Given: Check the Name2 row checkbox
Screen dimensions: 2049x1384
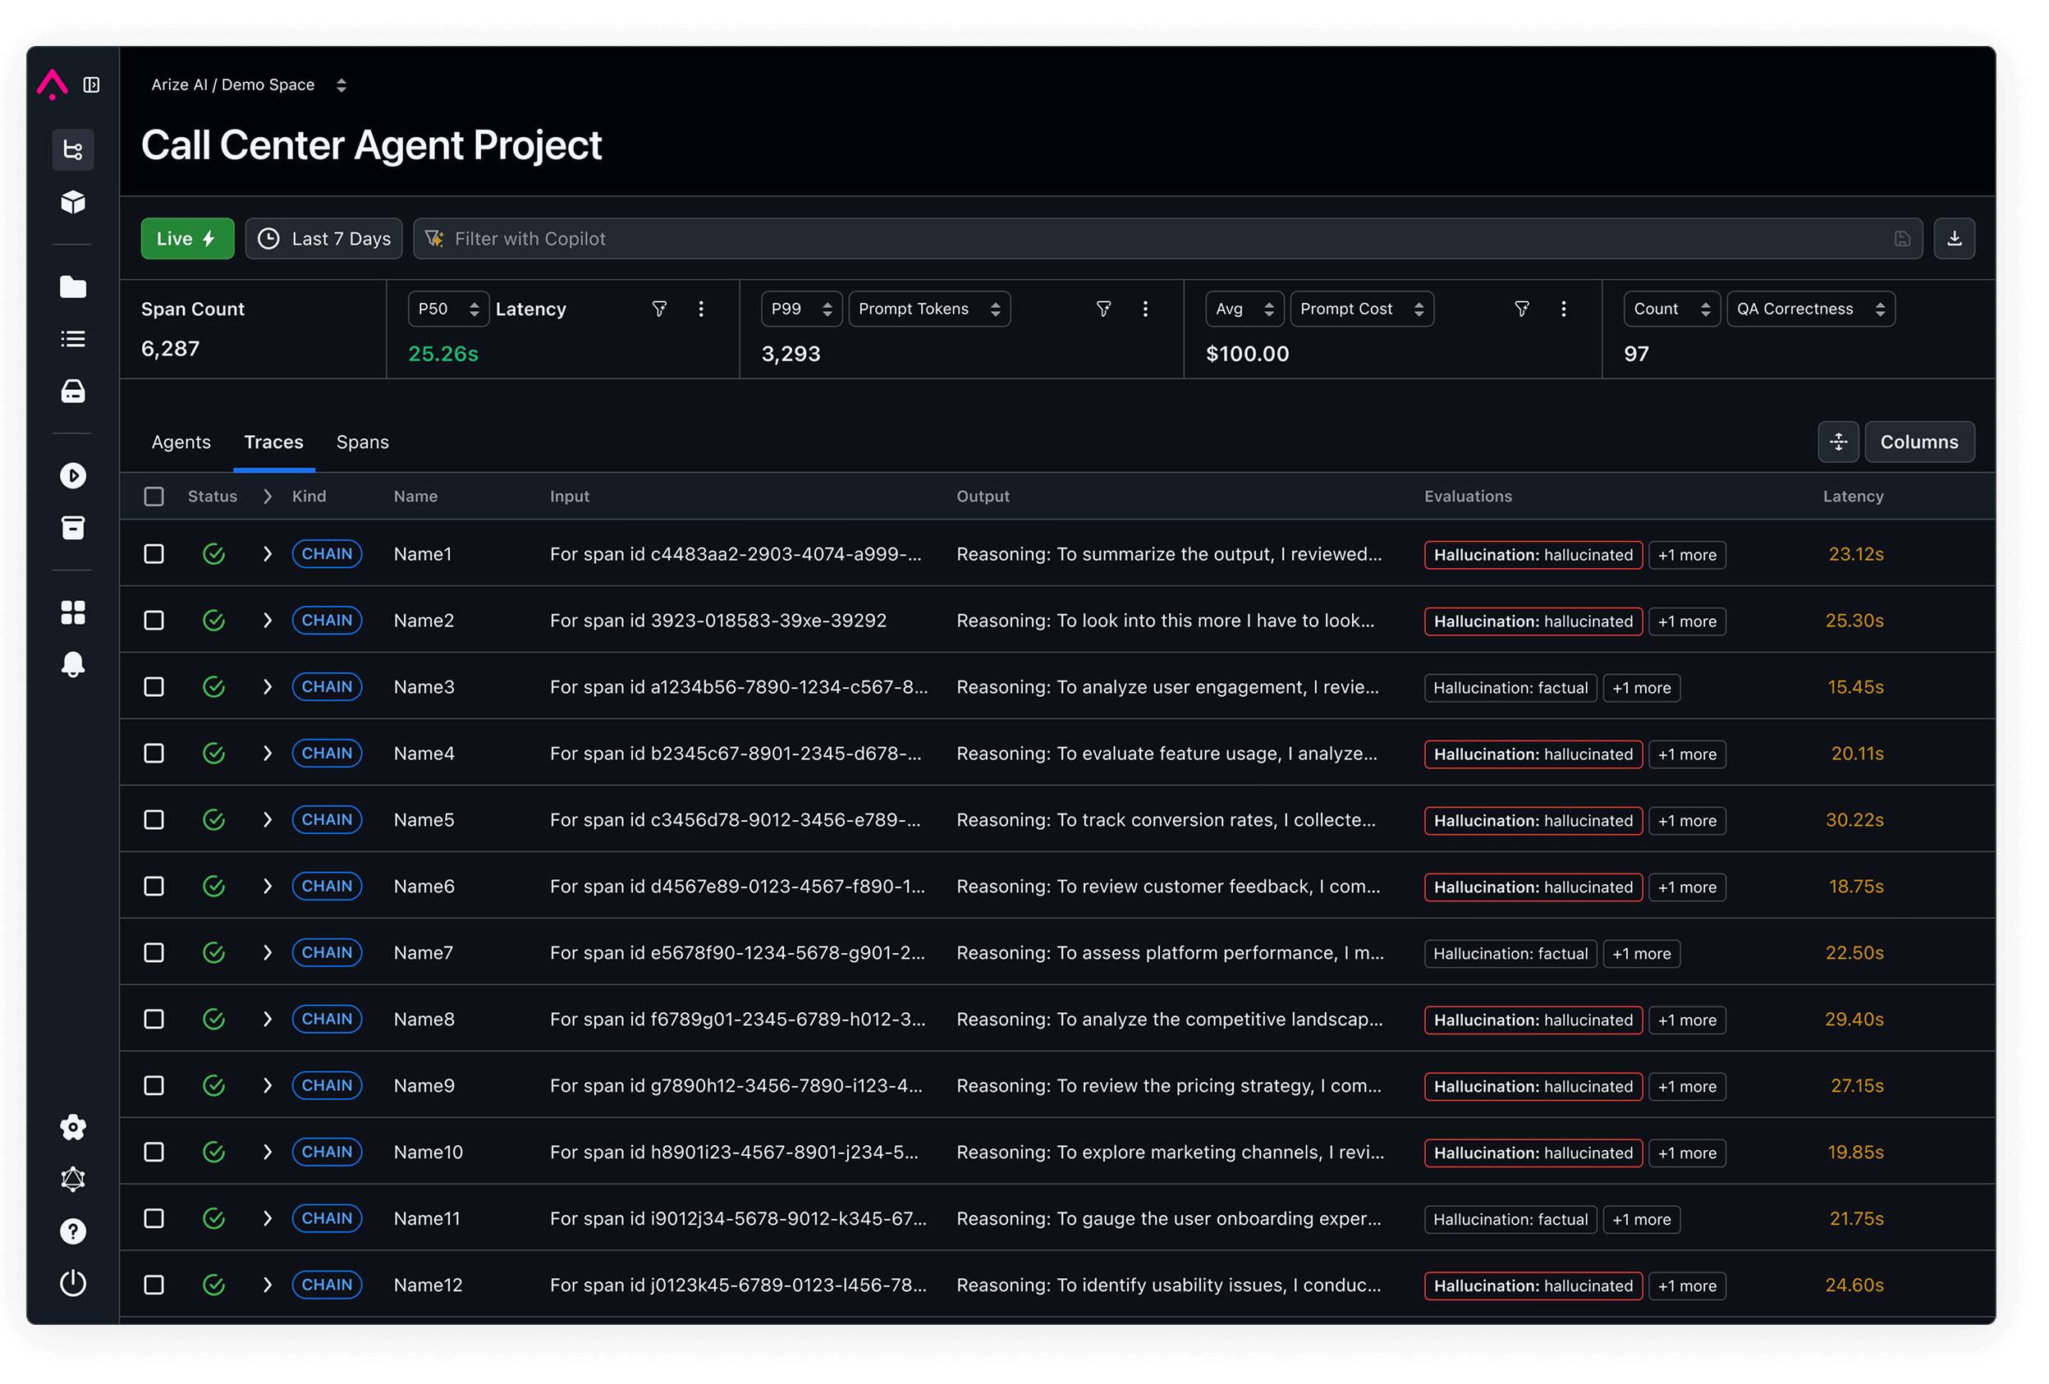Looking at the screenshot, I should tap(154, 621).
